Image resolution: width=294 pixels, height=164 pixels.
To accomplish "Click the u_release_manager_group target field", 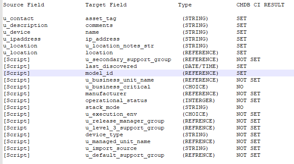I will click(125, 121).
